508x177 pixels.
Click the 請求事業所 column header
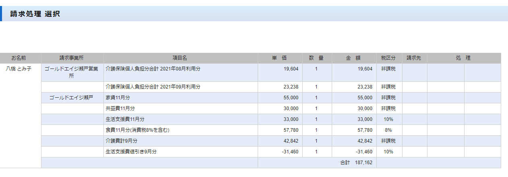pos(72,58)
